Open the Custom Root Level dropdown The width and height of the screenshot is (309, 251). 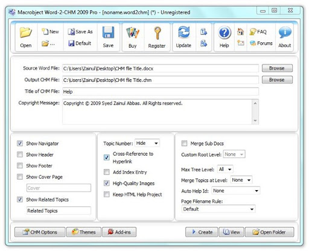(x=234, y=154)
